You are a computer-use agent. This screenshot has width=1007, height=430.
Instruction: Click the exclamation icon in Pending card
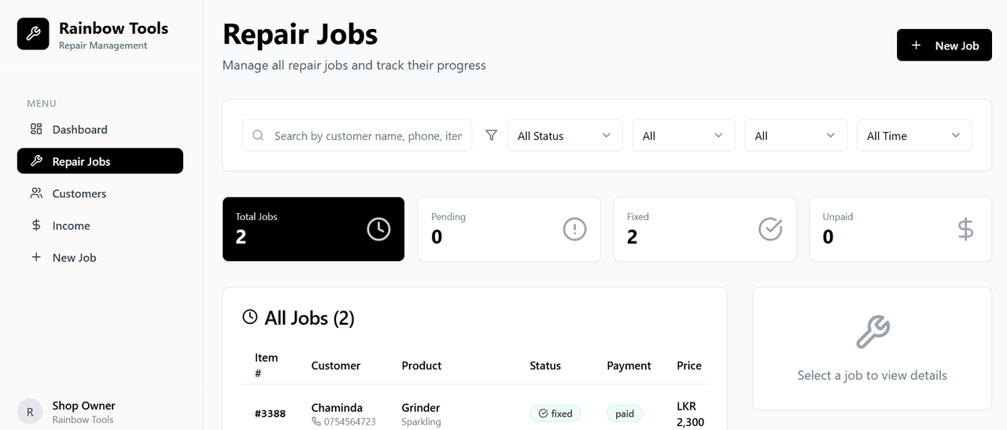tap(574, 229)
